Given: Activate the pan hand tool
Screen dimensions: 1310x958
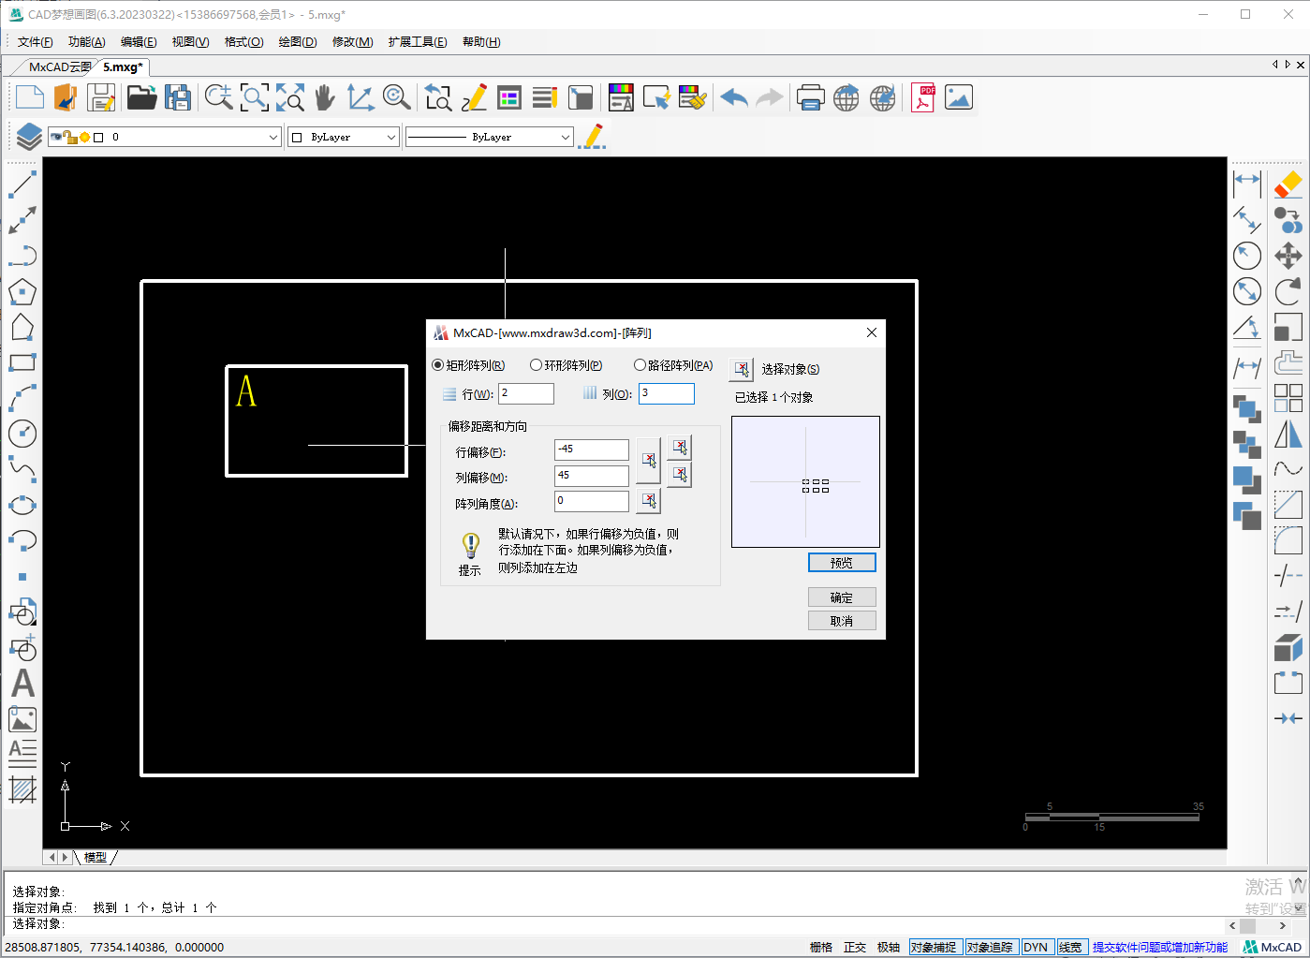Looking at the screenshot, I should point(324,97).
